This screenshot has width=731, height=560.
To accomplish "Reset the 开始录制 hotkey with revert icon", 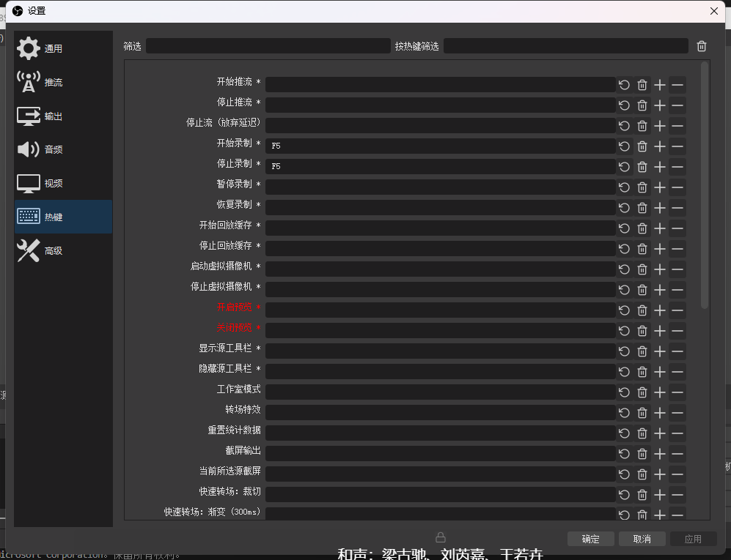I will (624, 146).
